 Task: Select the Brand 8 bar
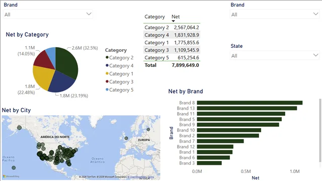pos(250,103)
